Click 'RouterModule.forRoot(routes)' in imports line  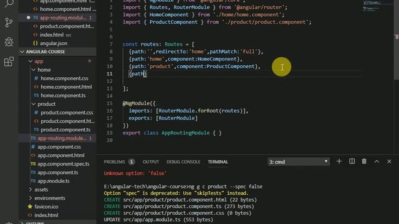click(x=201, y=111)
